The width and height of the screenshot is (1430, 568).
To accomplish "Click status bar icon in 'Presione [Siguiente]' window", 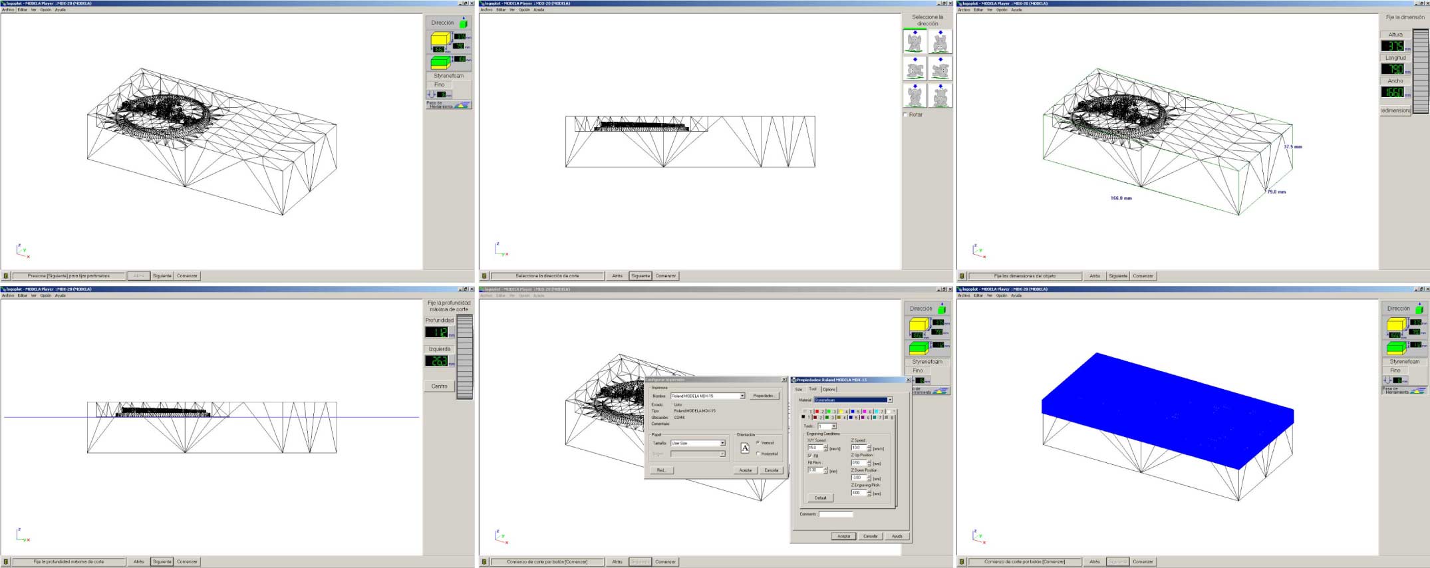I will [6, 276].
